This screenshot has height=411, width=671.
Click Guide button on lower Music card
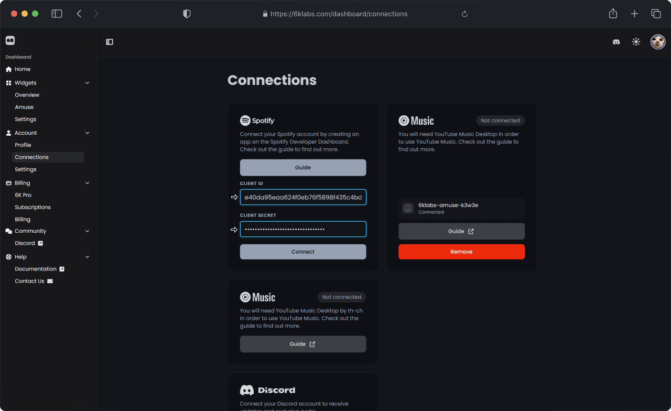[x=303, y=344]
